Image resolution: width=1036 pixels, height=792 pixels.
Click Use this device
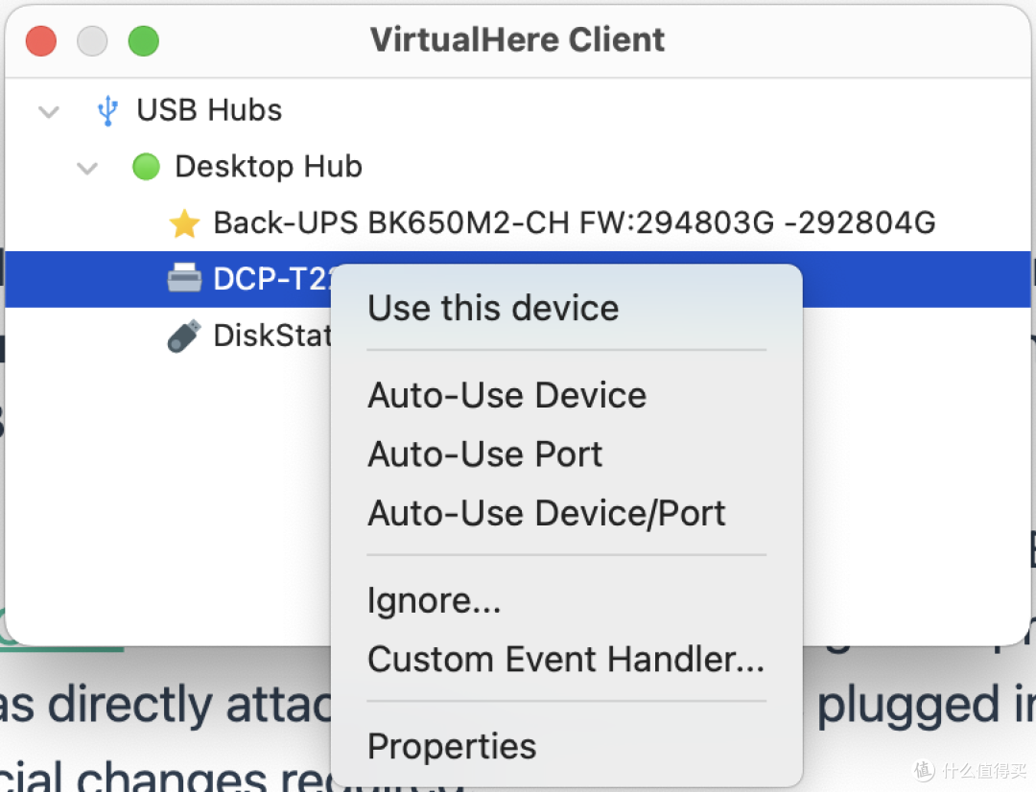tap(493, 308)
